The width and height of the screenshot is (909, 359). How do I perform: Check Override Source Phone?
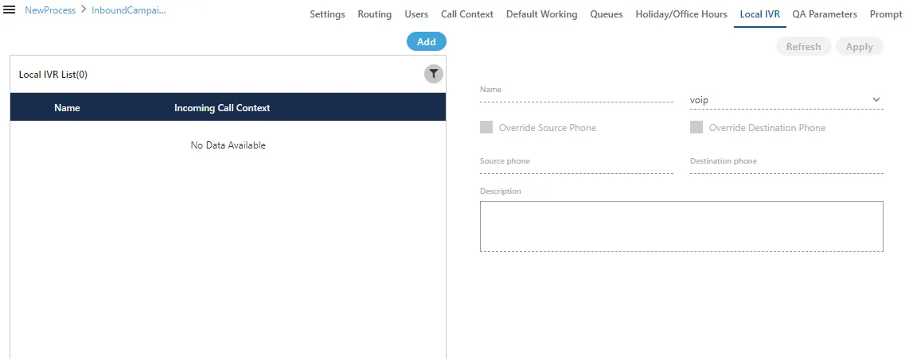(x=486, y=127)
